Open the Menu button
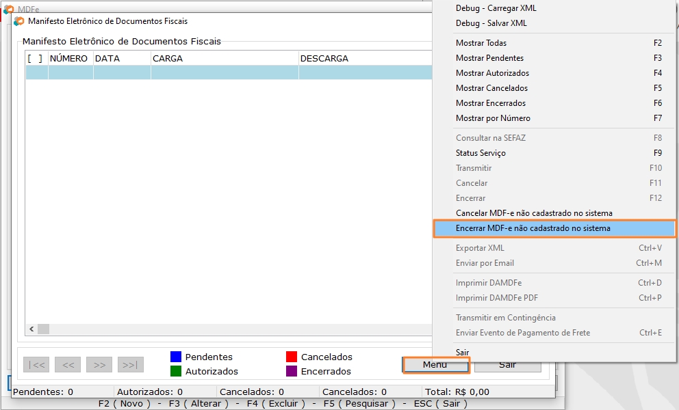 pyautogui.click(x=435, y=365)
